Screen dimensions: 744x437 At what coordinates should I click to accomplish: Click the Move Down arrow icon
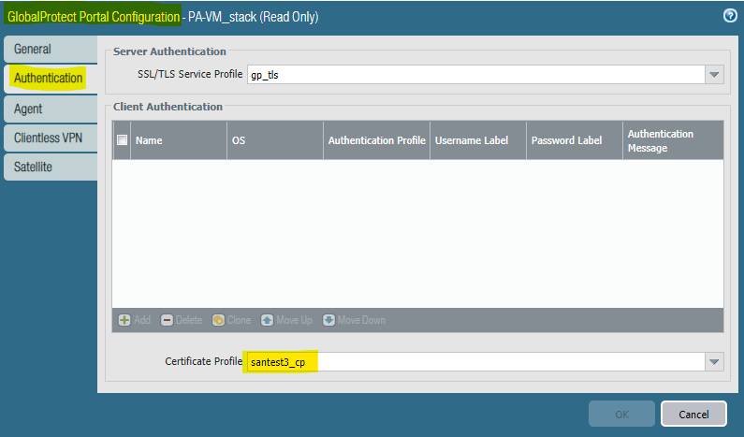[328, 320]
